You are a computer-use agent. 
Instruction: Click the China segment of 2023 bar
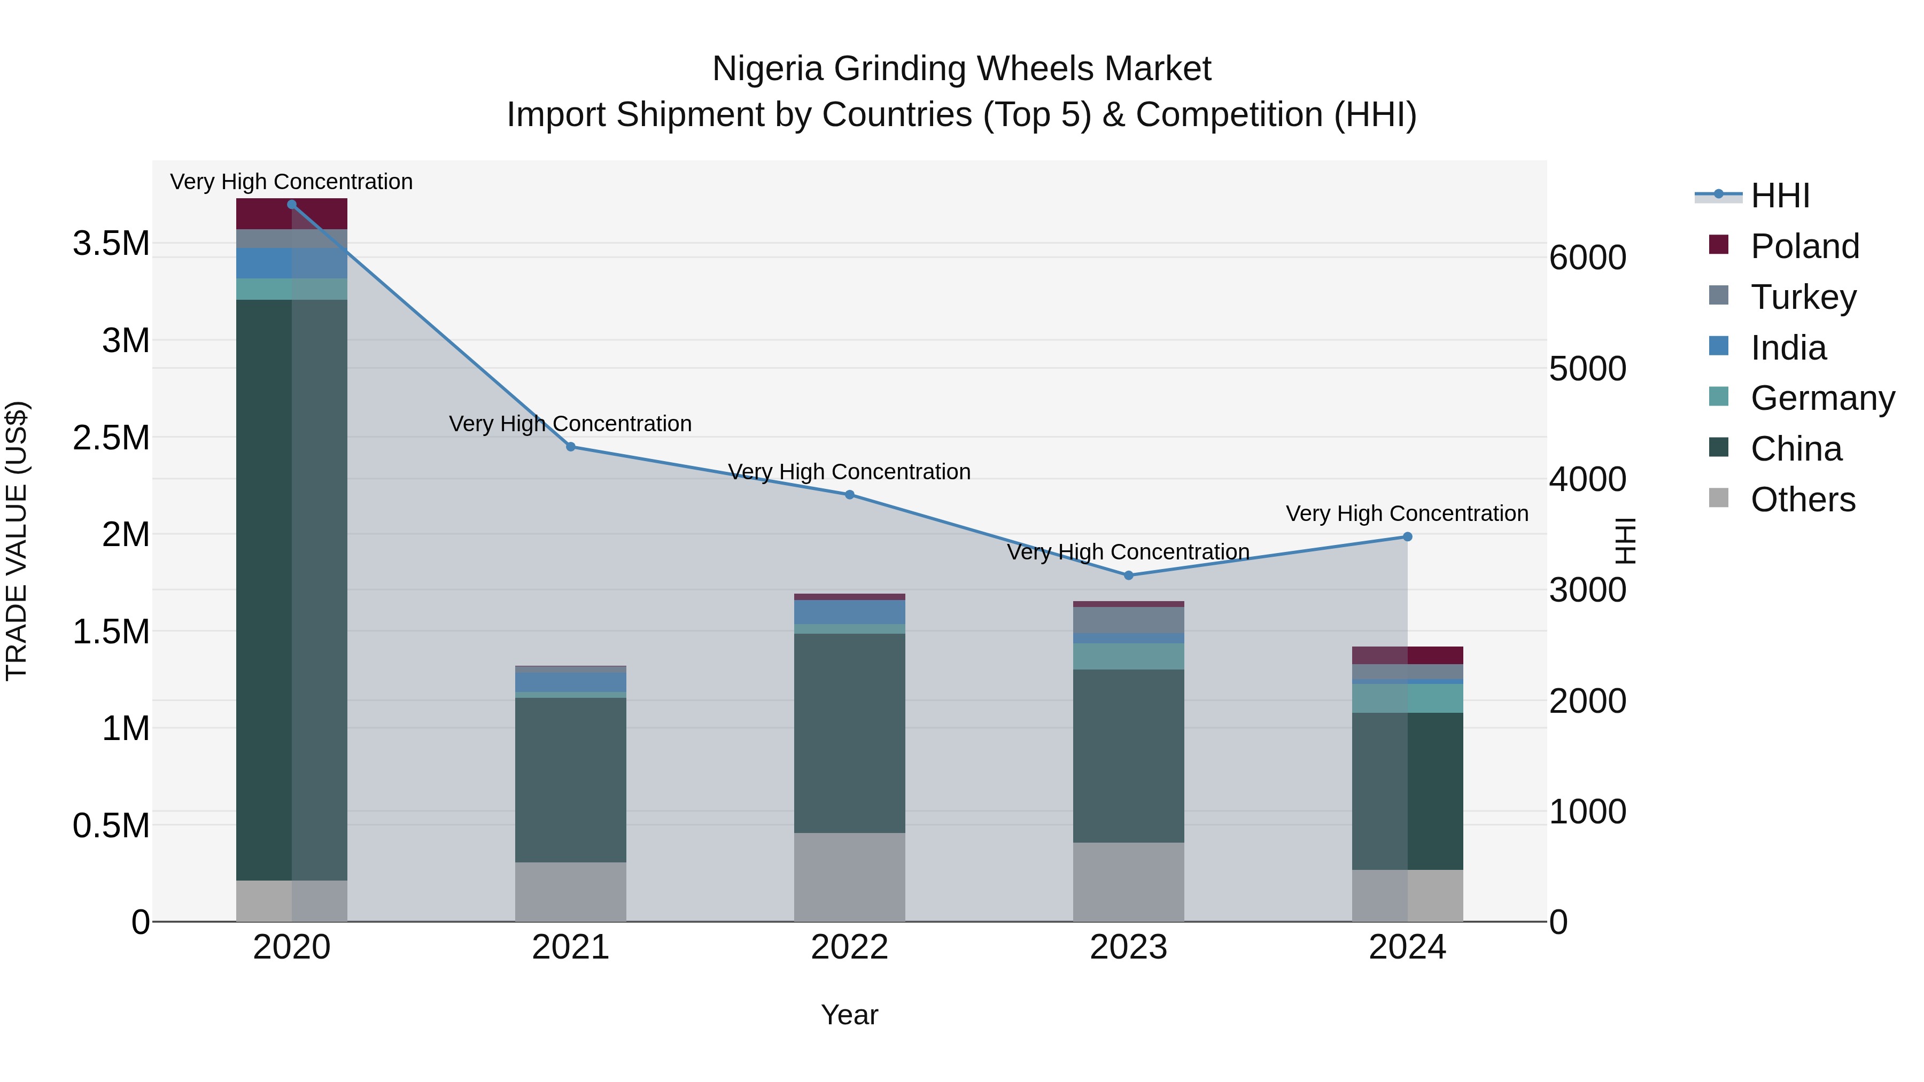tap(1129, 757)
